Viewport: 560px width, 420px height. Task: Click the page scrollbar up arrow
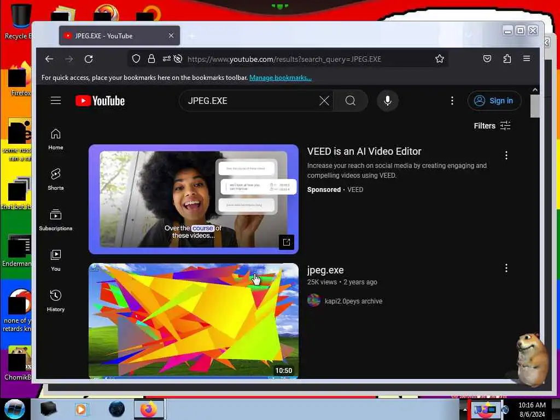[x=535, y=90]
